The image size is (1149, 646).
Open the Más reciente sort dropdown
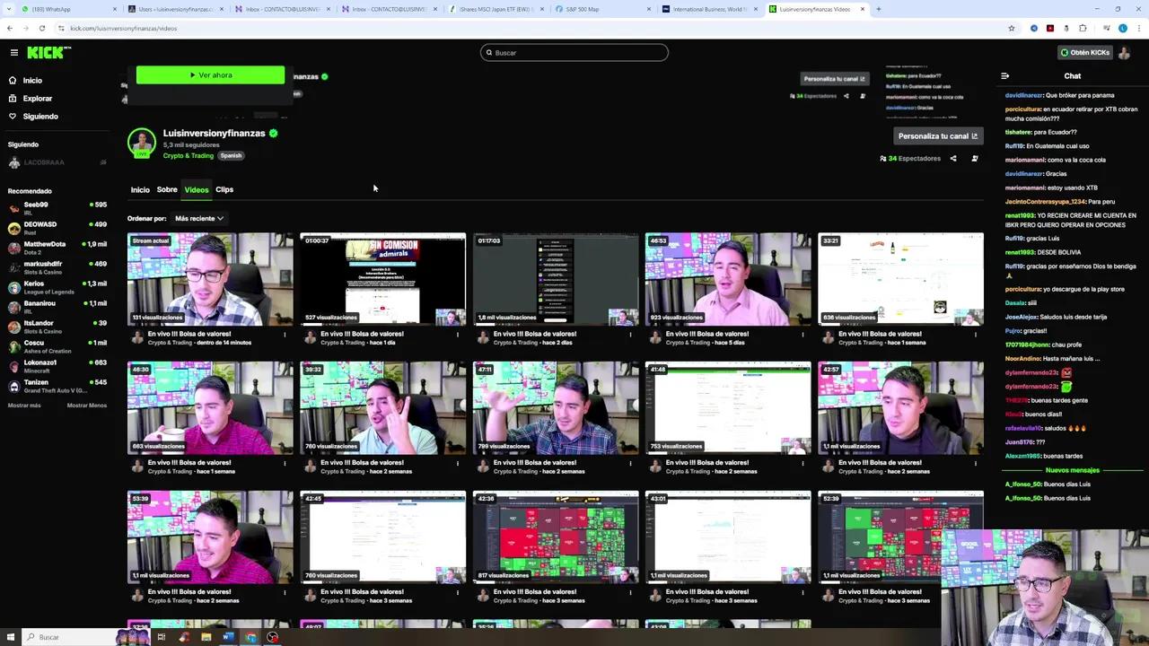coord(197,218)
